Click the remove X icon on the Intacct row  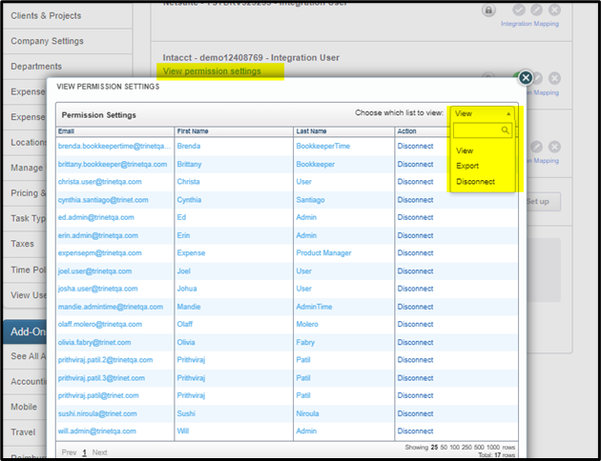555,78
